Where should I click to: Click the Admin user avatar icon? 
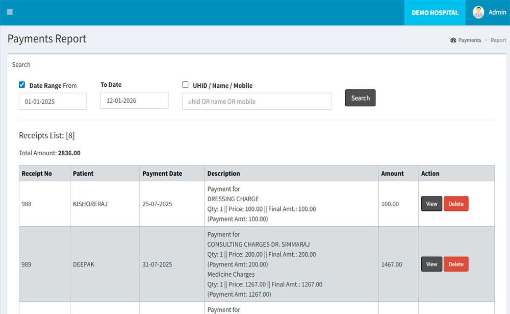(478, 12)
